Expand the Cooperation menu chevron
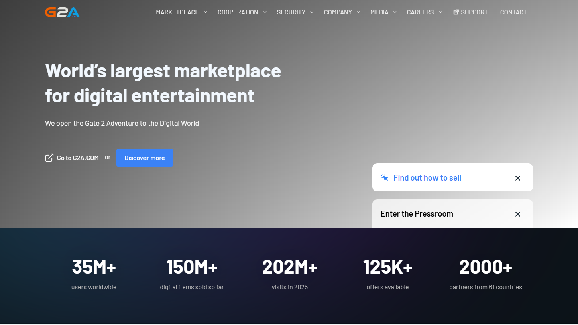 [265, 12]
